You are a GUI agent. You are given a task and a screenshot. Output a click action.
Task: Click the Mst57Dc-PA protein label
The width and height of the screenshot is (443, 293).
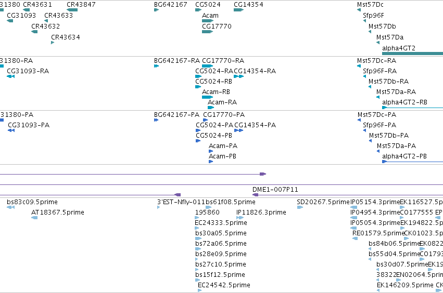coord(377,115)
